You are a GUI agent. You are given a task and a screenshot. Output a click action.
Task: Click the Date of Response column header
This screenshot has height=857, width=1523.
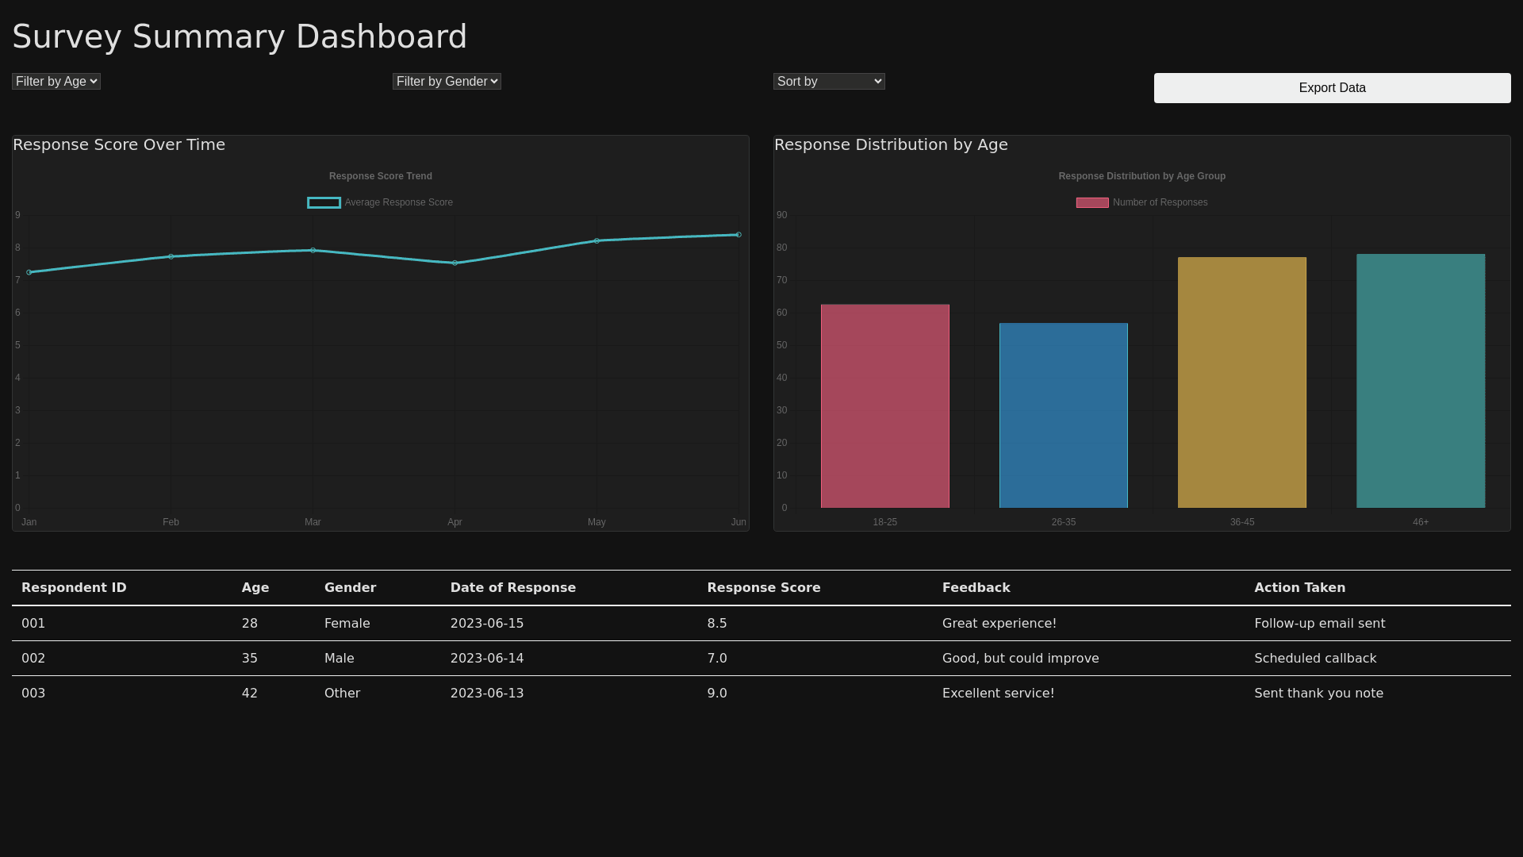(x=512, y=588)
